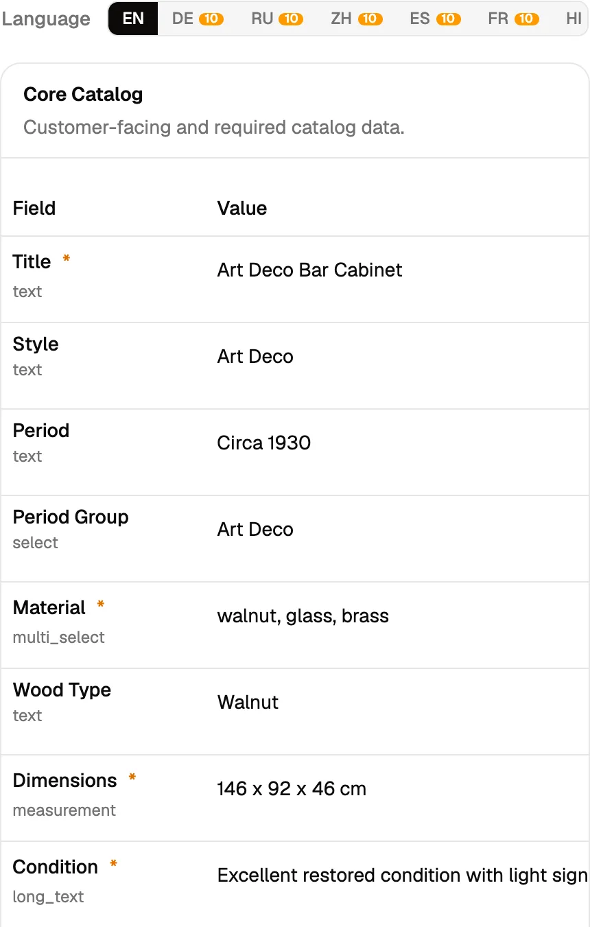Click the Condition long text value
The height and width of the screenshot is (927, 590).
pos(403,875)
